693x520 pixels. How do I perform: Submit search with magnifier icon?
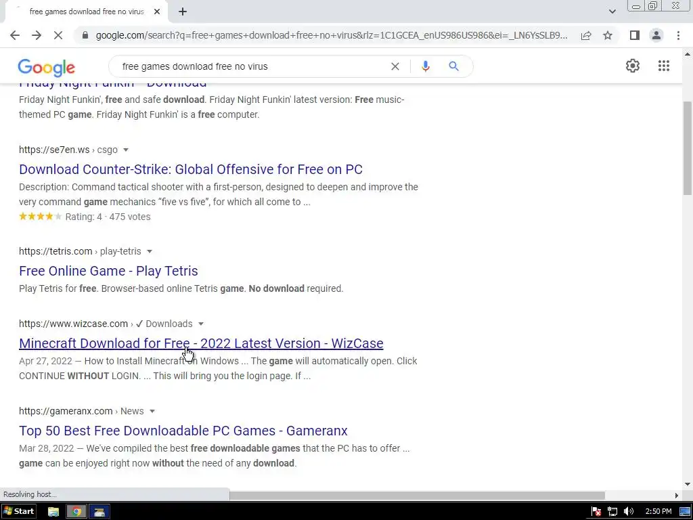point(453,66)
